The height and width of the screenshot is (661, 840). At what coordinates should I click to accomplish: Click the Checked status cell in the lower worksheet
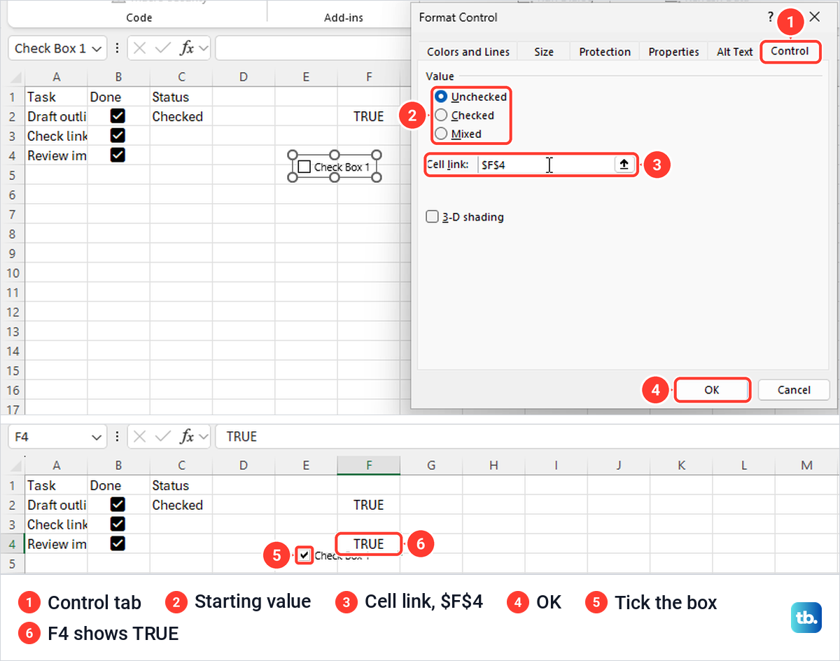click(x=181, y=504)
